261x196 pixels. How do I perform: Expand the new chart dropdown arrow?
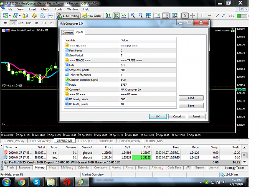click(x=10, y=16)
